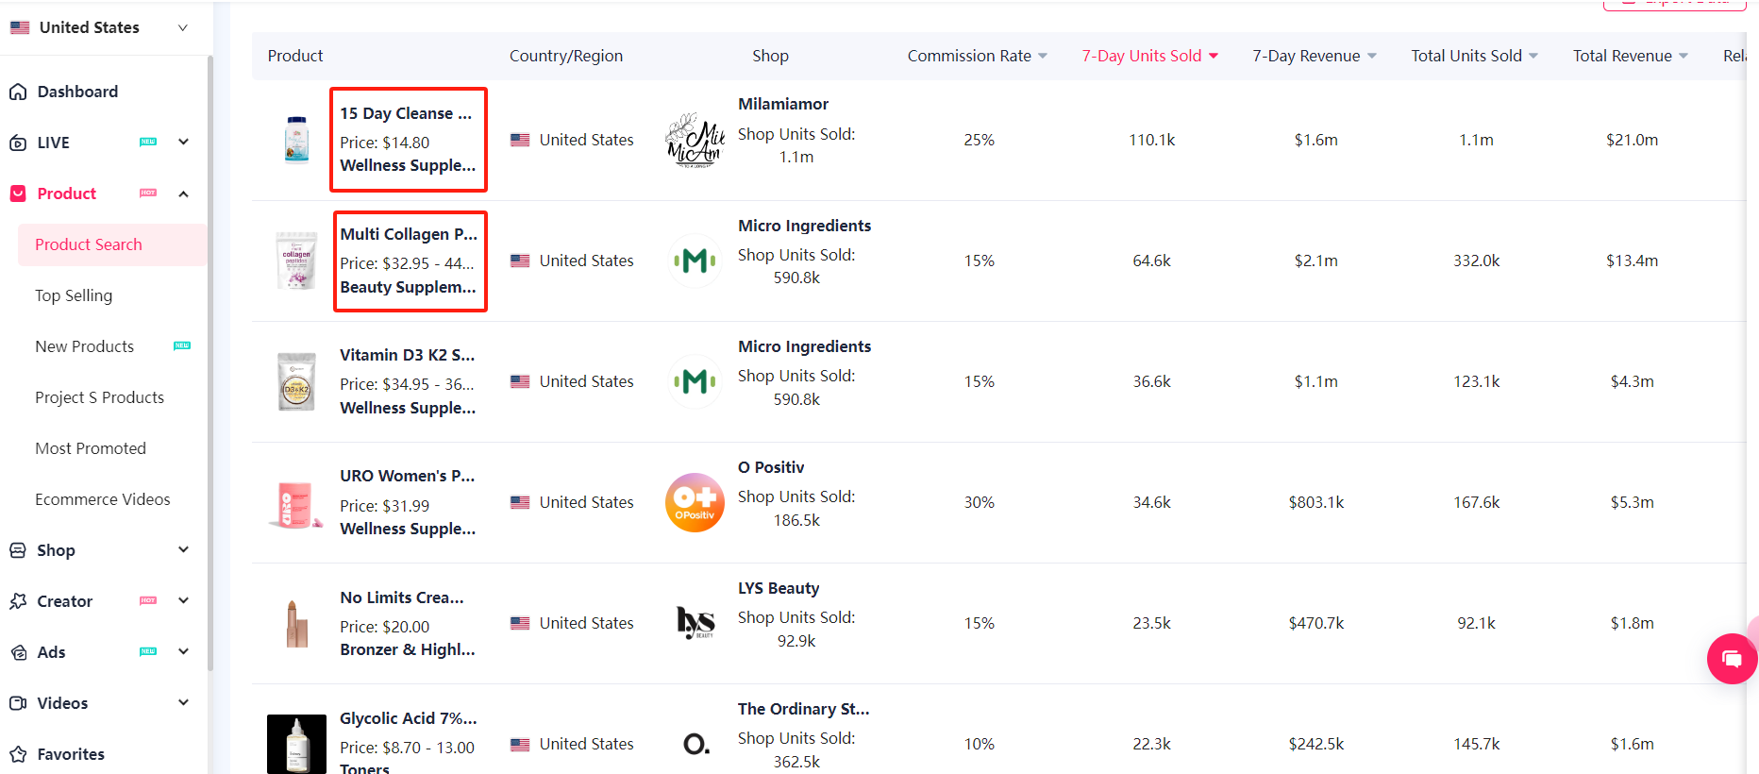Viewport: 1759px width, 774px height.
Task: Select the Most Promoted menu item
Action: 91,448
